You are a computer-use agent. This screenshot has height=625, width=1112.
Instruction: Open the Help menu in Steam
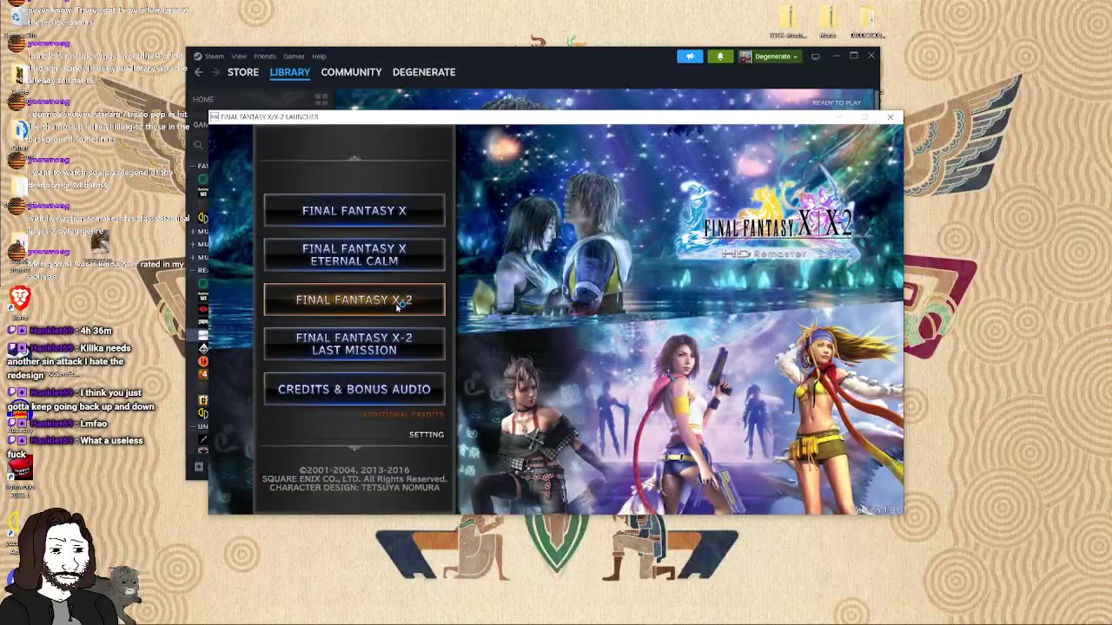[x=319, y=56]
